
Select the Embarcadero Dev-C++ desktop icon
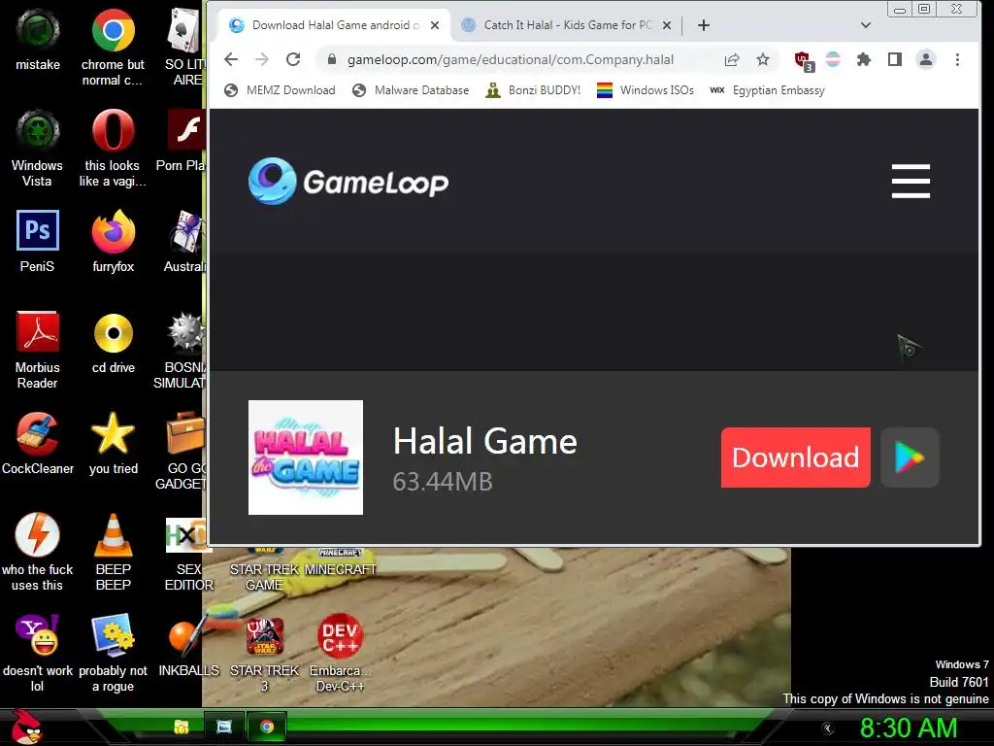(341, 653)
